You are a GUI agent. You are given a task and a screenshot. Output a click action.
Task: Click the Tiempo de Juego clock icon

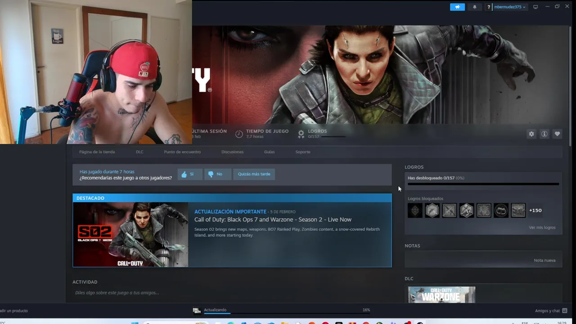pos(239,134)
